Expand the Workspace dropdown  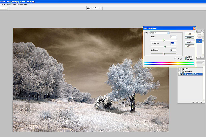tap(96, 8)
